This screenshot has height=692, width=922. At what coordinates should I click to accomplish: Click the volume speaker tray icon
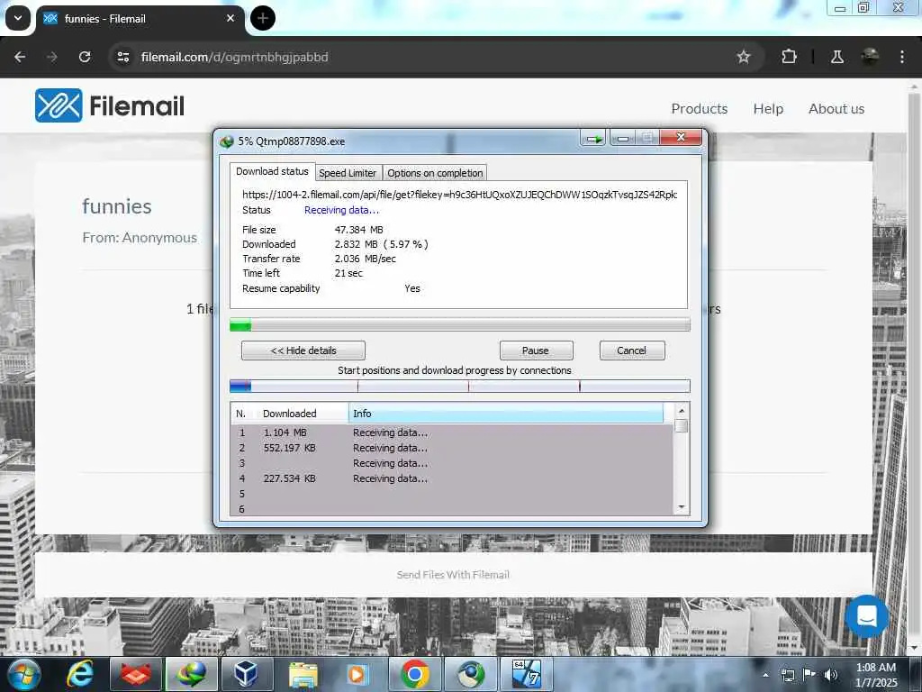(831, 675)
